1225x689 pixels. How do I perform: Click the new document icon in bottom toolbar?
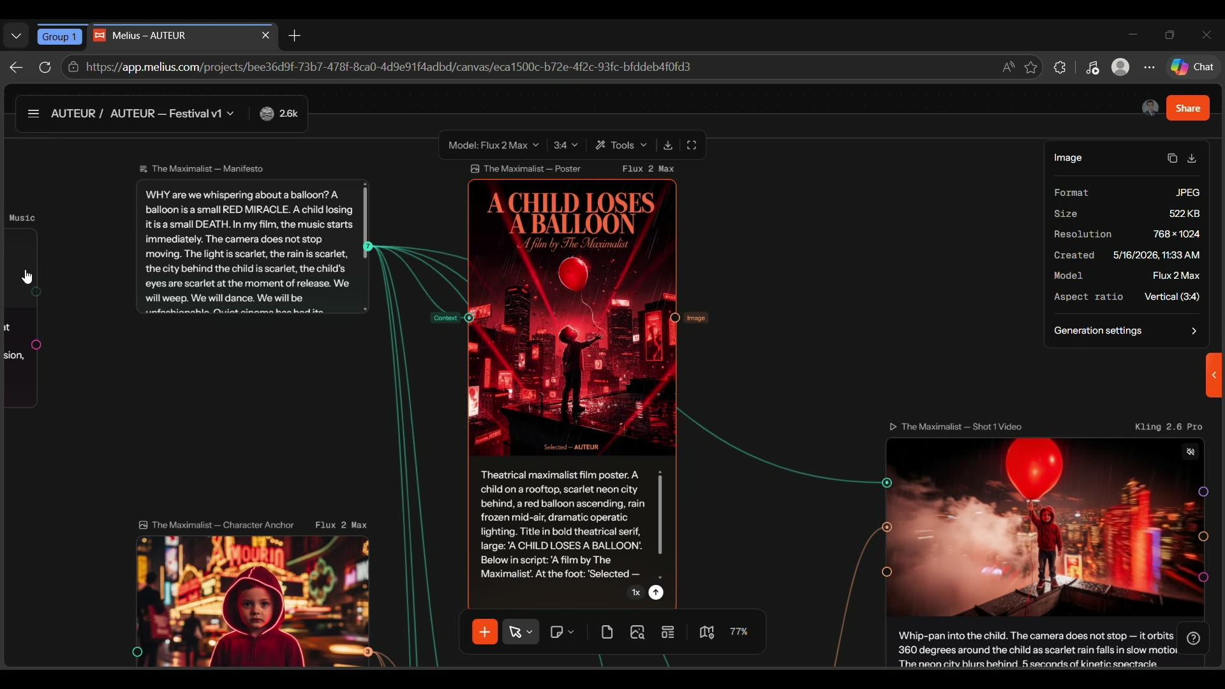tap(607, 632)
